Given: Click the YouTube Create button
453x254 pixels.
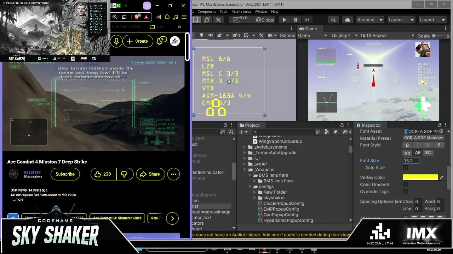Looking at the screenshot, I should tap(137, 41).
